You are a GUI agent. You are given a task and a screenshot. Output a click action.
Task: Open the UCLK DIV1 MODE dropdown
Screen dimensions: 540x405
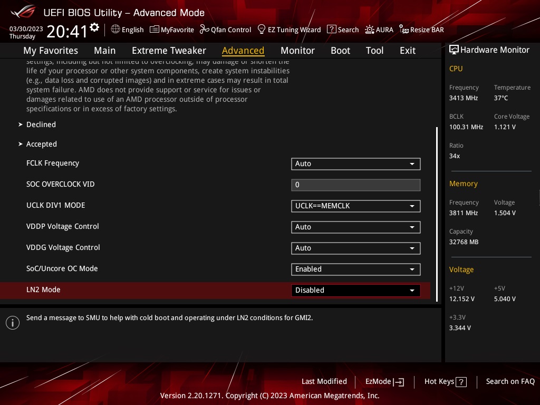tap(356, 206)
